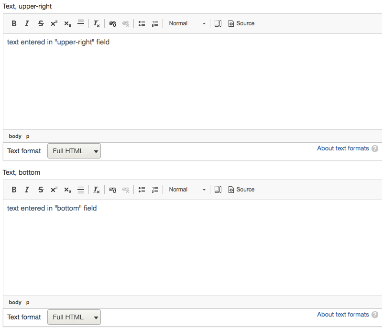This screenshot has height=328, width=382.
Task: Open Normal paragraph format dropdown in bottom editor
Action: (x=187, y=190)
